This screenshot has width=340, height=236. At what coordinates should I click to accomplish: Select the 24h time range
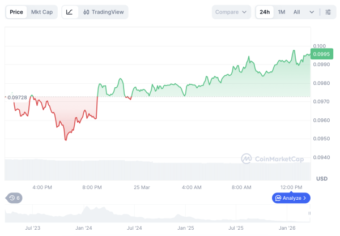(x=265, y=12)
